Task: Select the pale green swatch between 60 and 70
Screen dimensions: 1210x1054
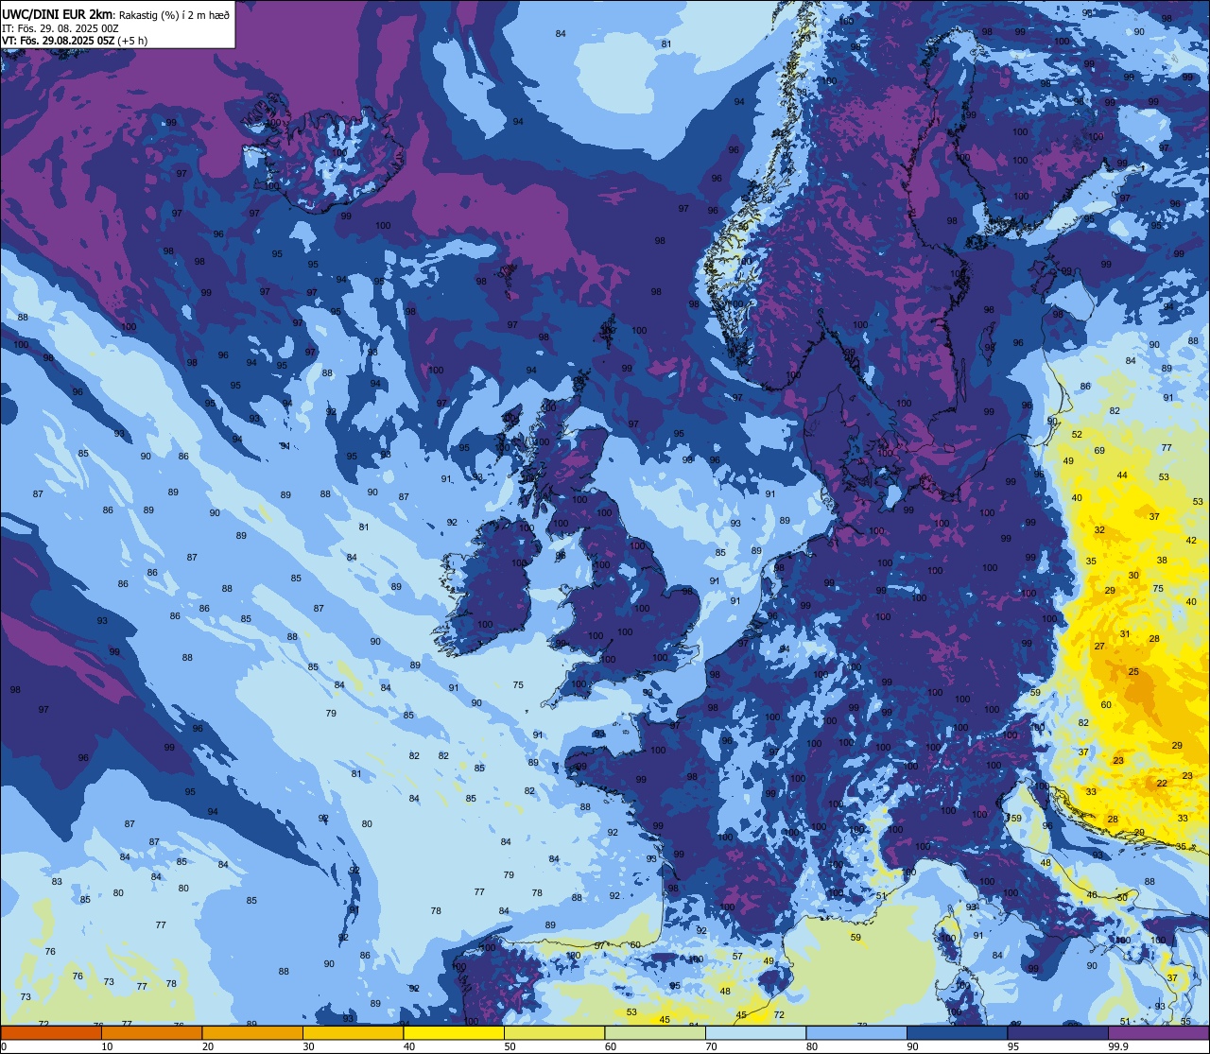Action: [x=655, y=1033]
